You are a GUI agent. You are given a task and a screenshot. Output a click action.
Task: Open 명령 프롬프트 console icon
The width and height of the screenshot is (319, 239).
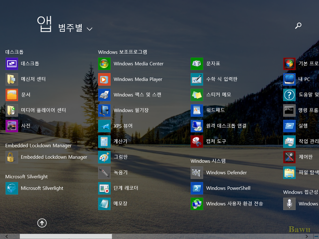(x=289, y=111)
